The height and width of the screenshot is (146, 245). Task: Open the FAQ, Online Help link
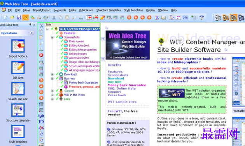tap(122, 89)
